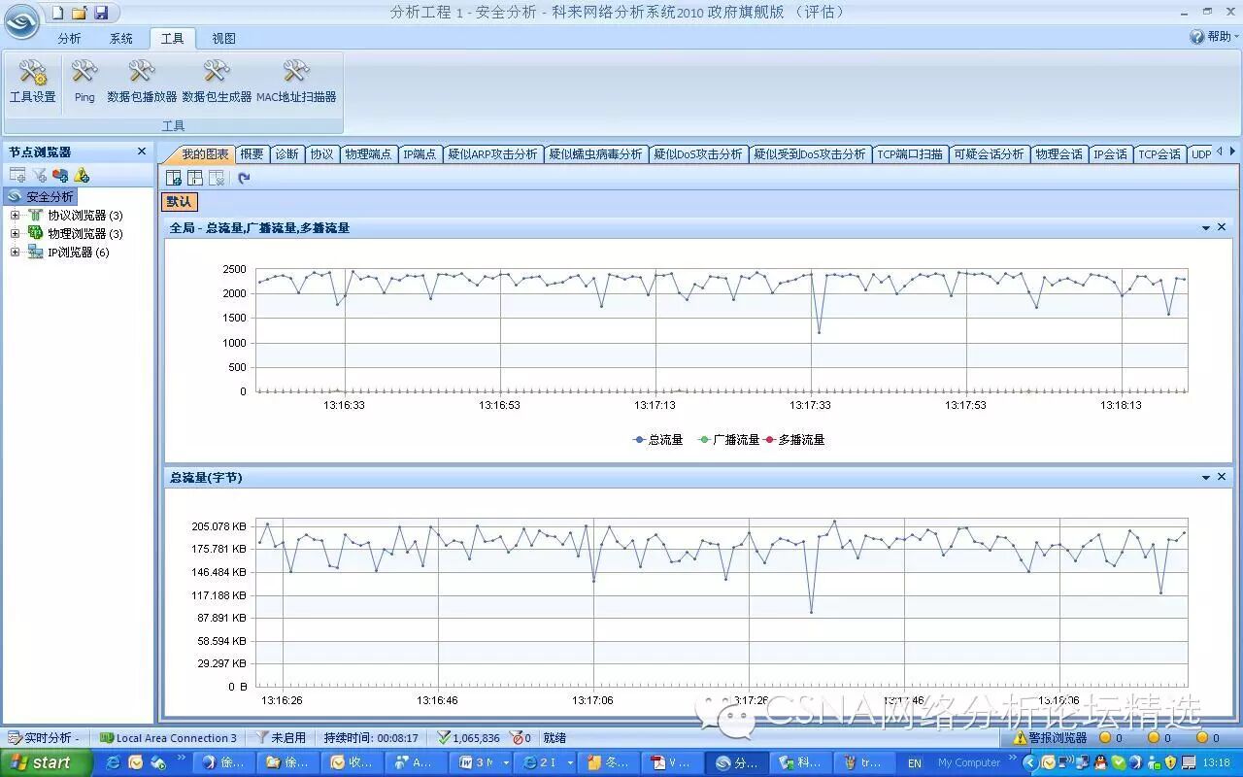The height and width of the screenshot is (777, 1243).
Task: Close the 节点浏览器 side panel
Action: click(x=142, y=152)
